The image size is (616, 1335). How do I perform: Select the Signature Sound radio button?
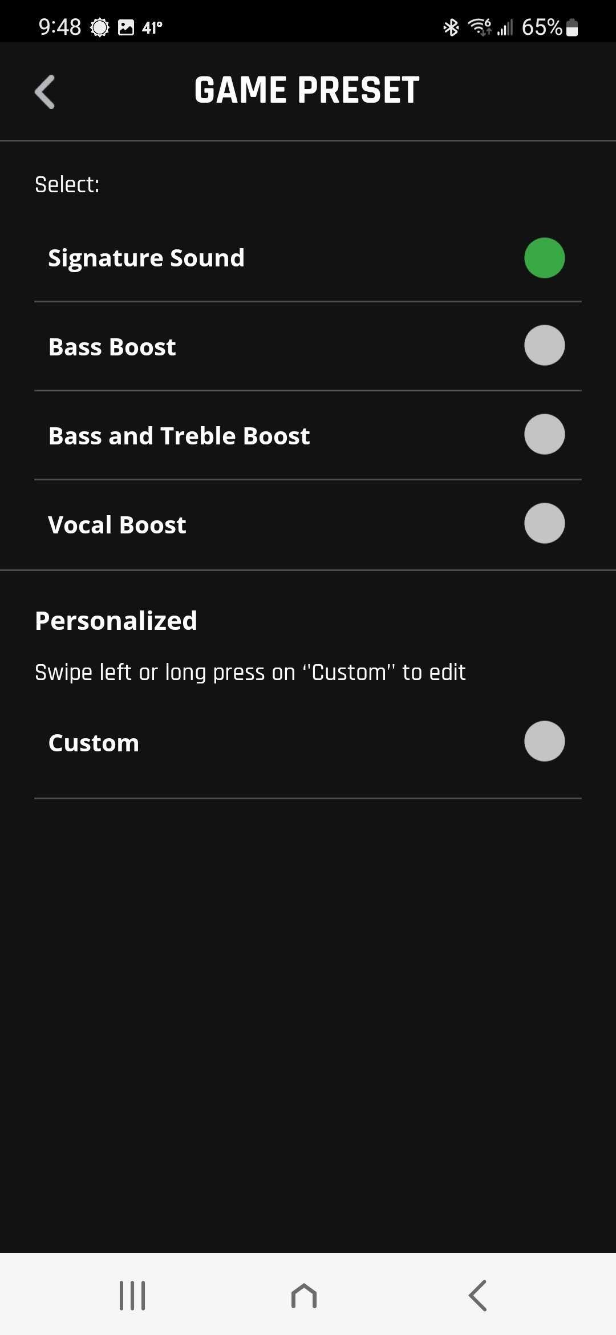(x=544, y=258)
